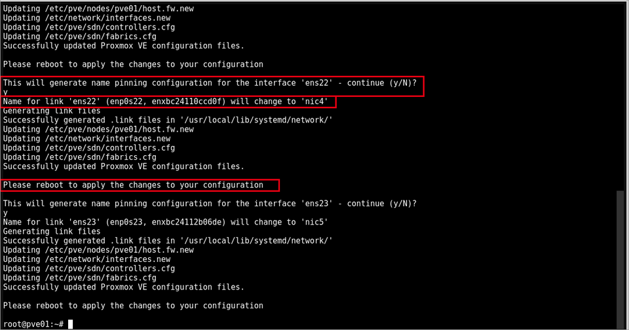Click the red-boxed 'Please reboot' message
The width and height of the screenshot is (629, 330).
click(x=133, y=185)
